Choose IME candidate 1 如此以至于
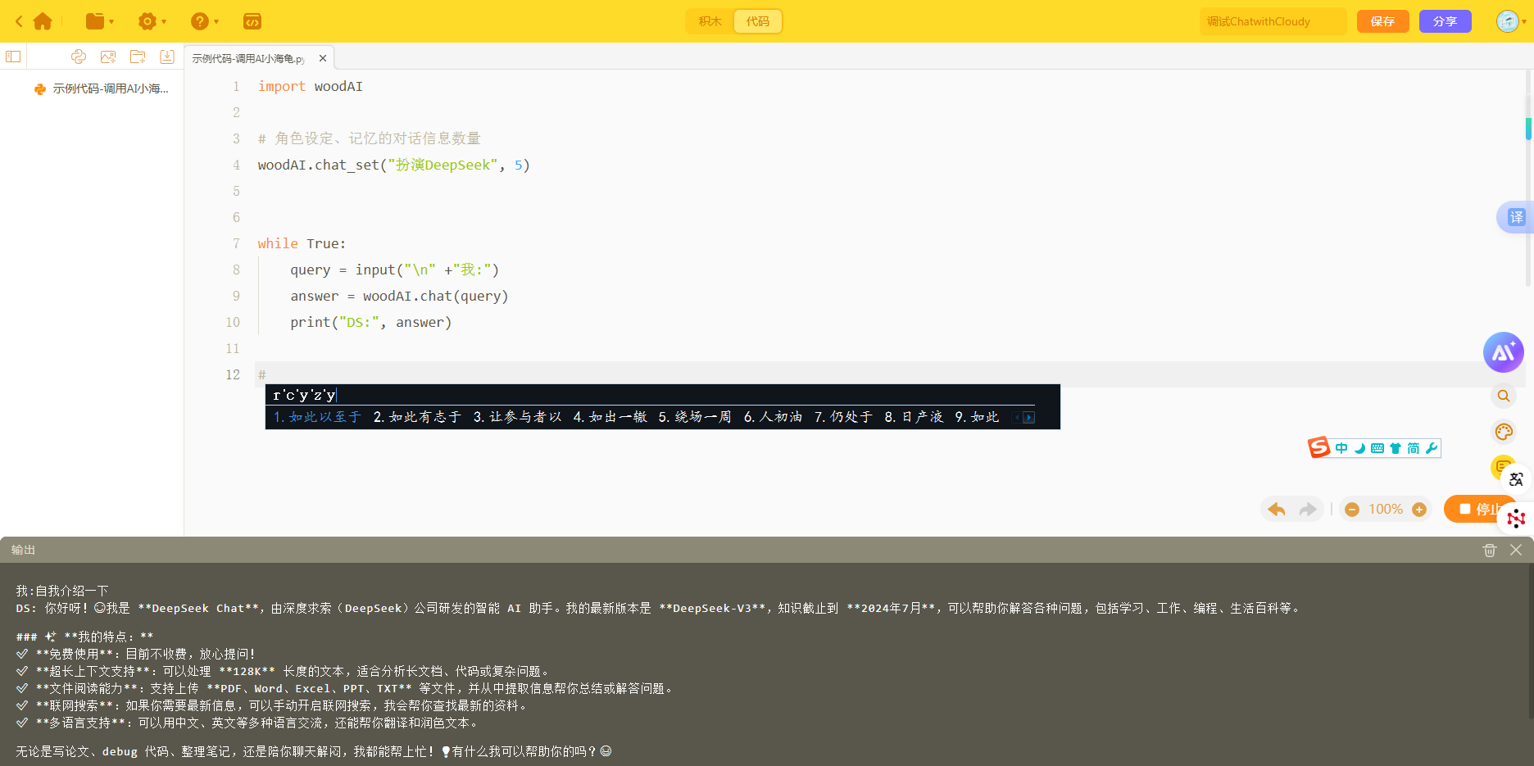 click(317, 417)
